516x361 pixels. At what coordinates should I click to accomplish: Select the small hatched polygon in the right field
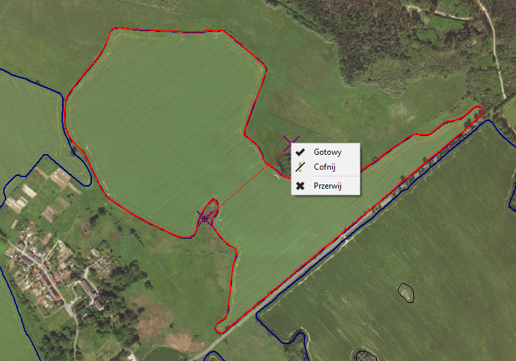point(406,293)
